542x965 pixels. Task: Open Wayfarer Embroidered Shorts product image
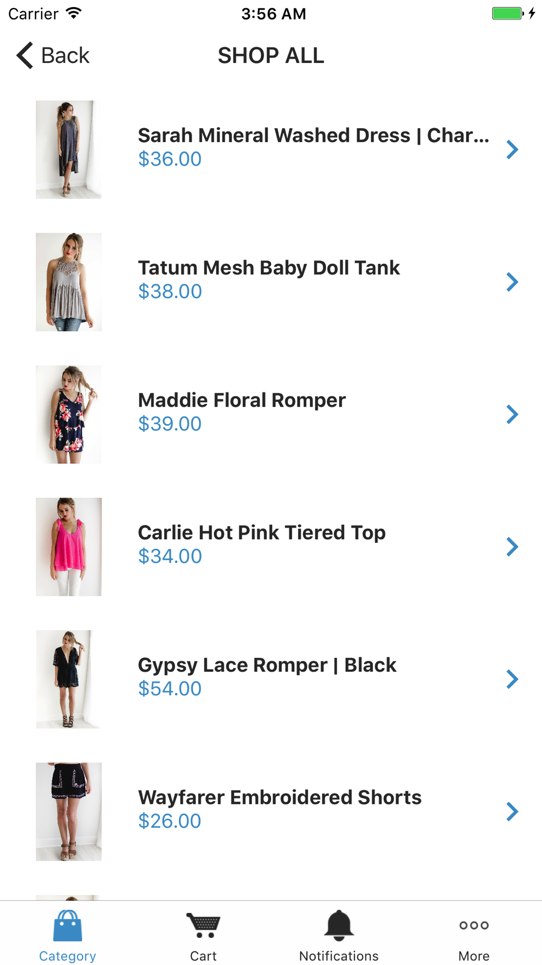(68, 811)
